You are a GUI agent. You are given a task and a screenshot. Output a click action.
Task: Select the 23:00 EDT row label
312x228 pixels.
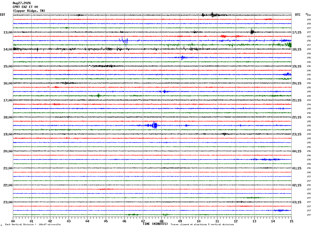[8, 202]
